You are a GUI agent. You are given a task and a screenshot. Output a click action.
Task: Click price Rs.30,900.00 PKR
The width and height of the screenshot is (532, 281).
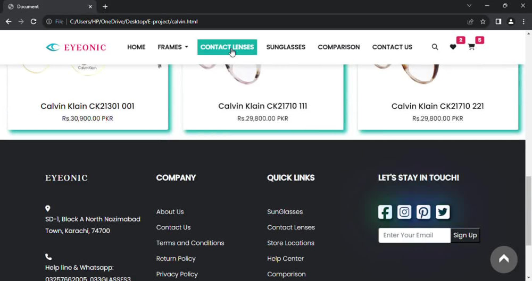(x=88, y=118)
